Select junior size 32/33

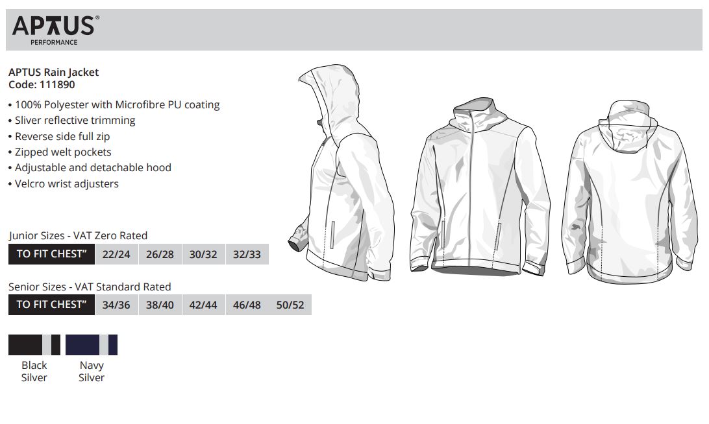click(247, 254)
